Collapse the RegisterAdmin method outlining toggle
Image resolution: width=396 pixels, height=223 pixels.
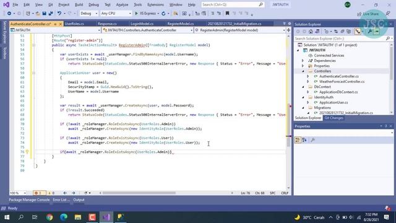[x=33, y=45]
